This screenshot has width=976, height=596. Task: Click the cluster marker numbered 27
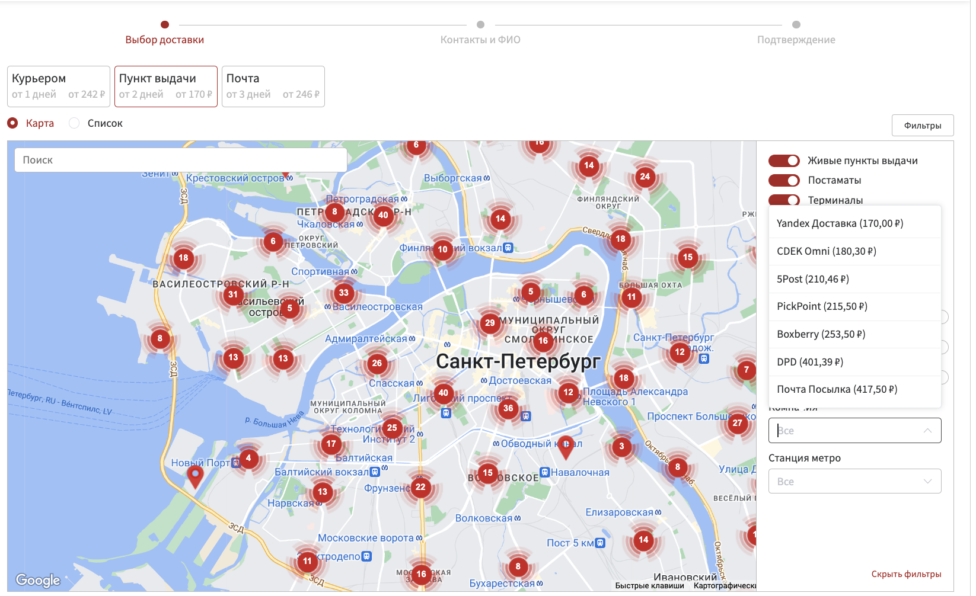pyautogui.click(x=737, y=423)
